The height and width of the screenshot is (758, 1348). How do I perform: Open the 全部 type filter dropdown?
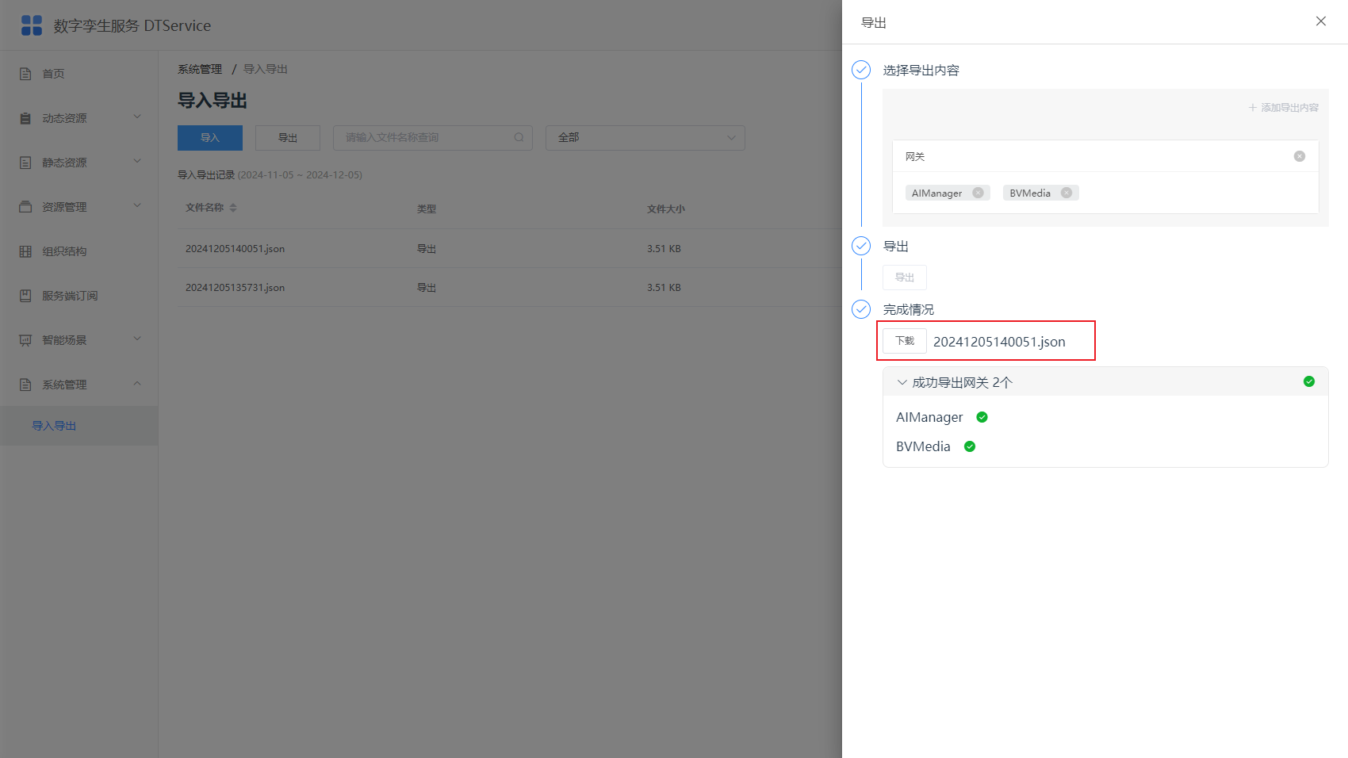(x=645, y=137)
